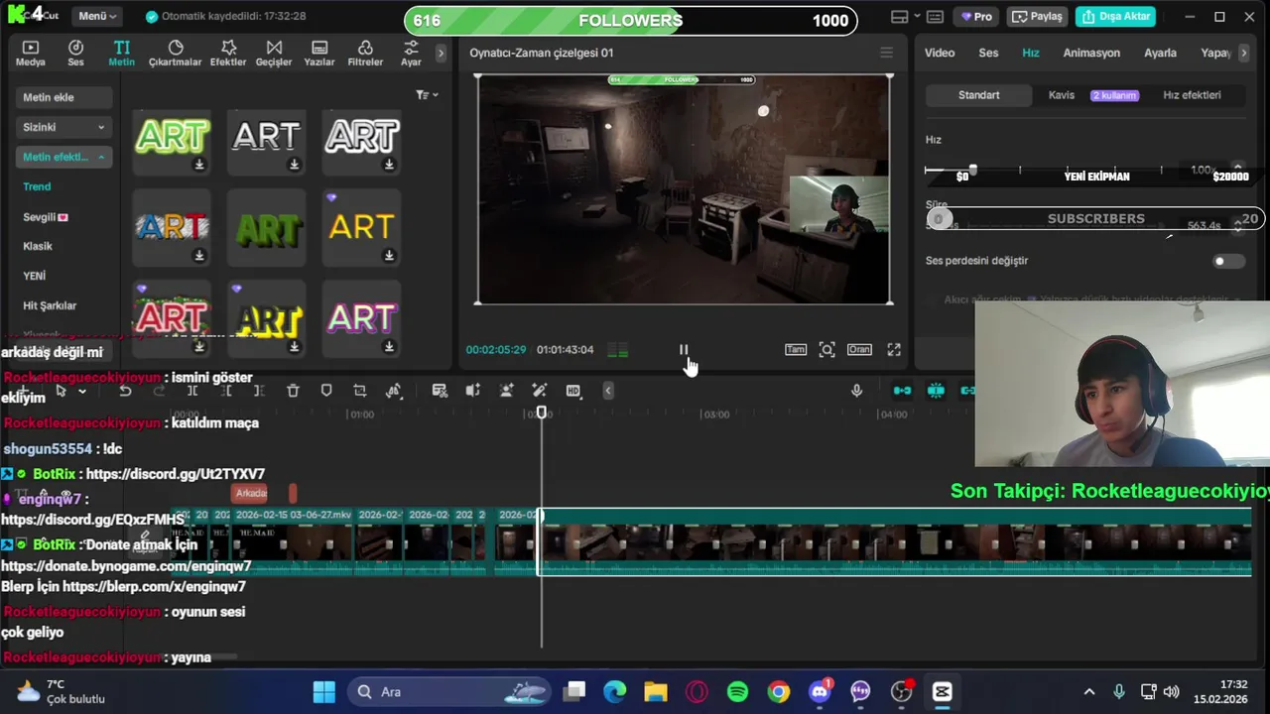
Task: Select the Hız efektleri tab
Action: tap(1192, 95)
